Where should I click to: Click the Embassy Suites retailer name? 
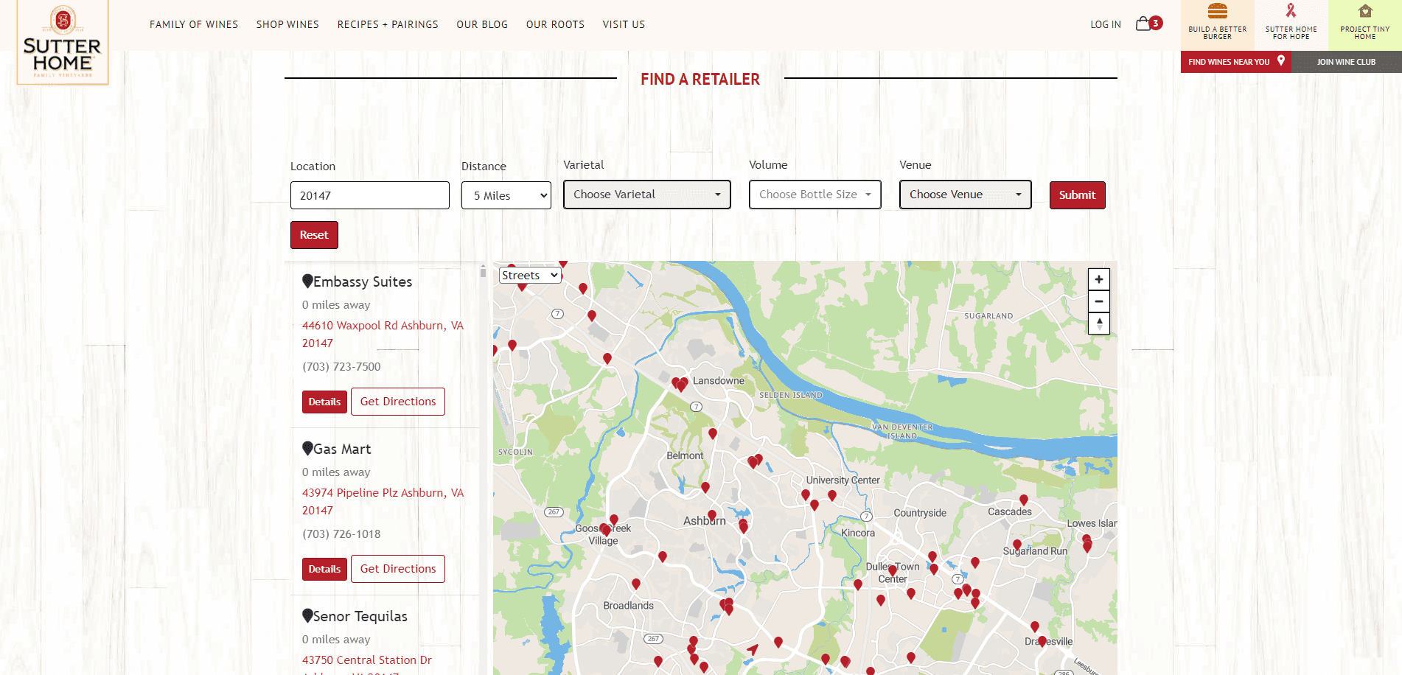(363, 281)
